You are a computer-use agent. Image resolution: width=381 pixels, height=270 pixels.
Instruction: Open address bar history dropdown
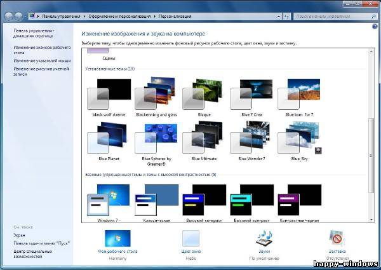click(x=279, y=17)
